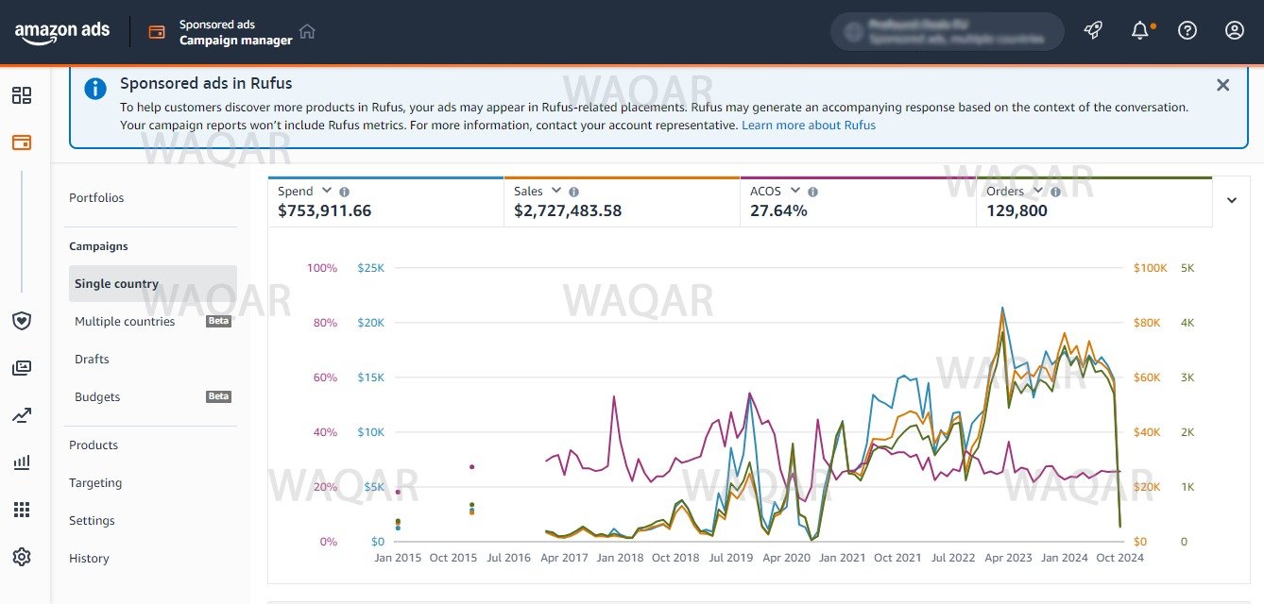
Task: Open the ACOS metric dropdown arrow
Action: point(795,191)
